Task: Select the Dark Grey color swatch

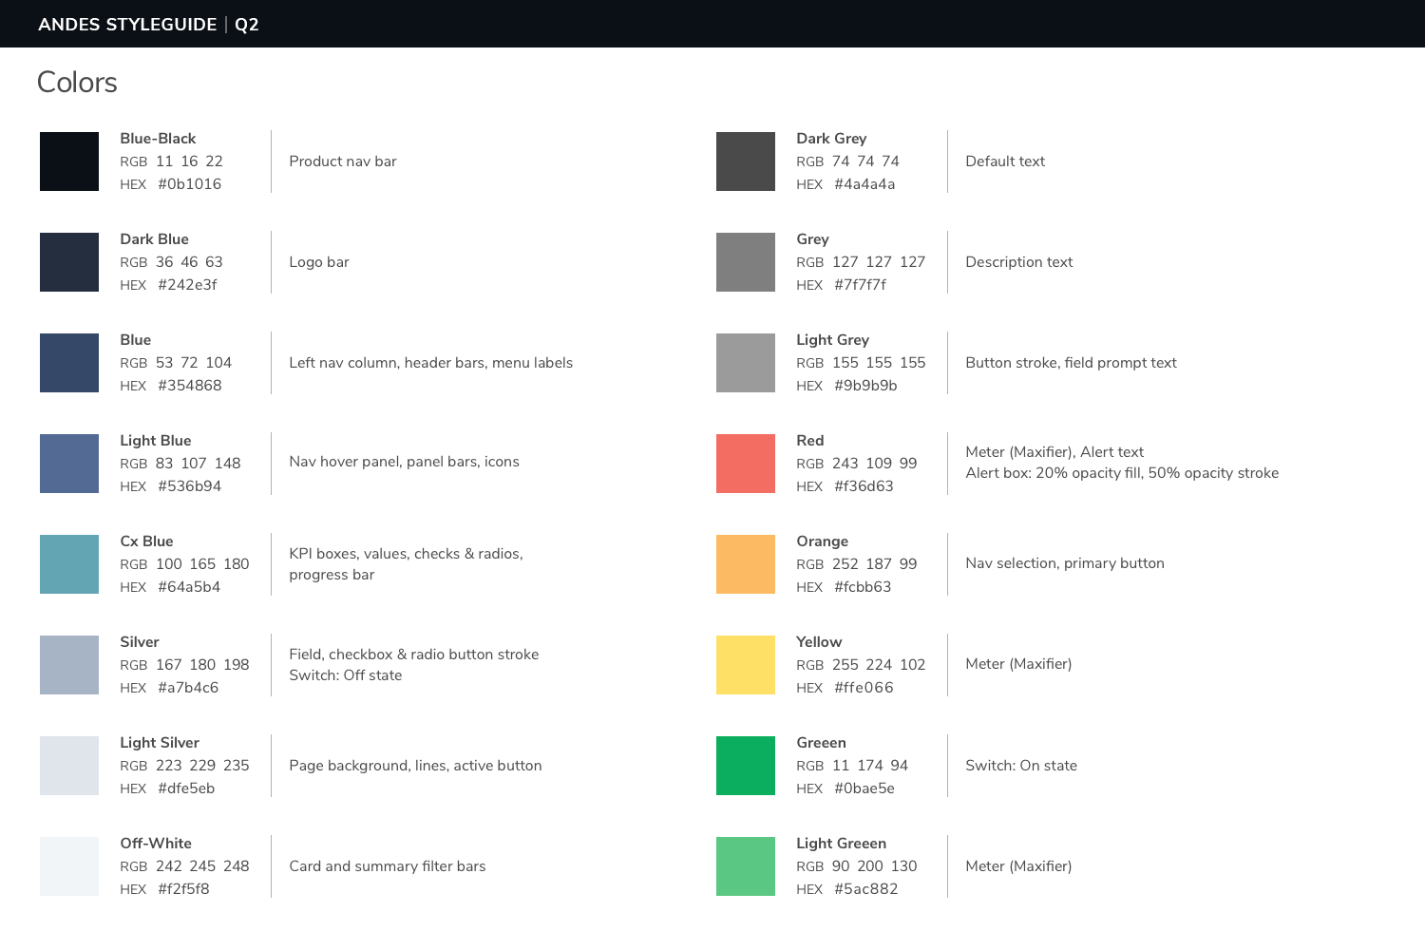Action: [x=746, y=161]
